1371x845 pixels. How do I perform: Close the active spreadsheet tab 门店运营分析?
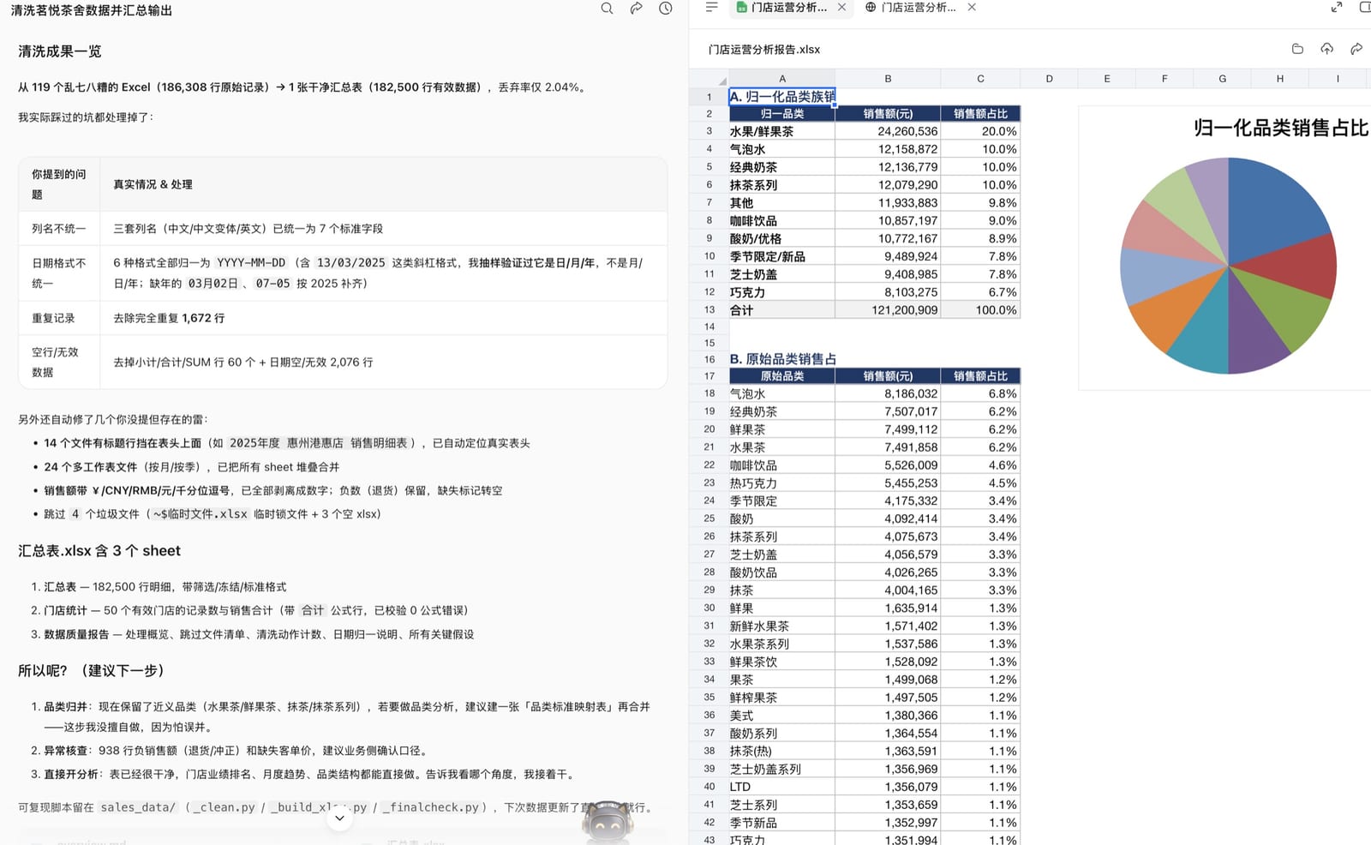point(841,7)
